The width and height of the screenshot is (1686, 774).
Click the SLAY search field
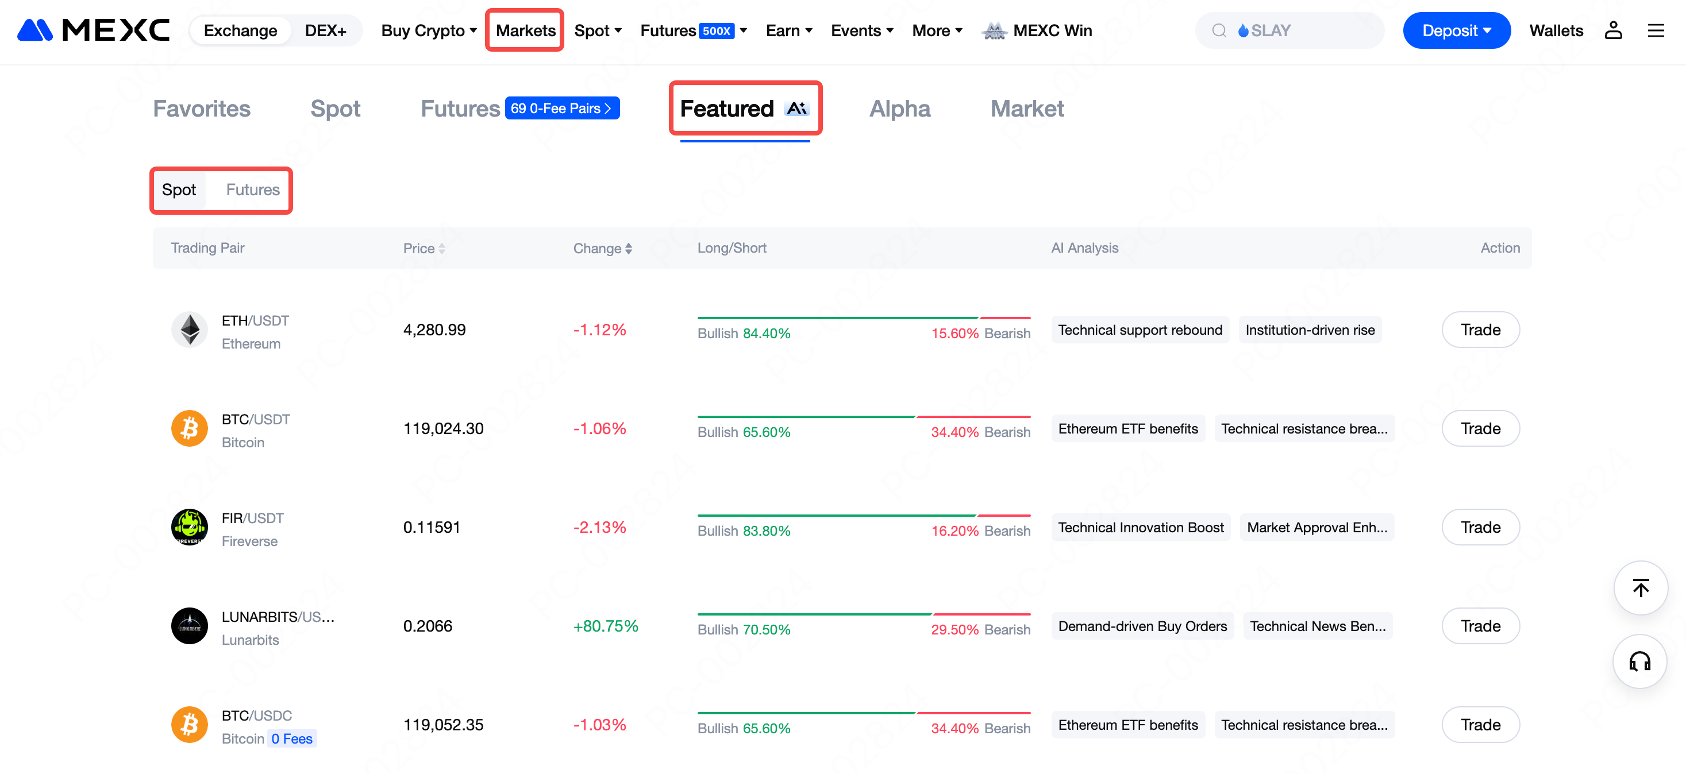(1289, 30)
